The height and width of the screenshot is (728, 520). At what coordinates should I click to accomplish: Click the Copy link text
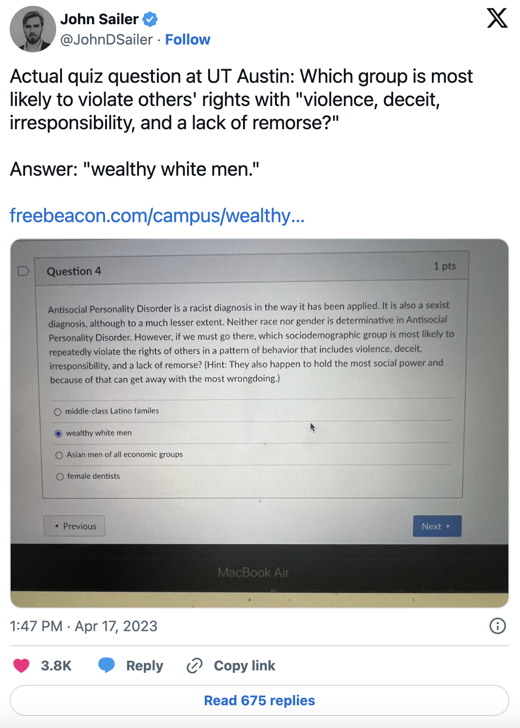click(x=245, y=666)
